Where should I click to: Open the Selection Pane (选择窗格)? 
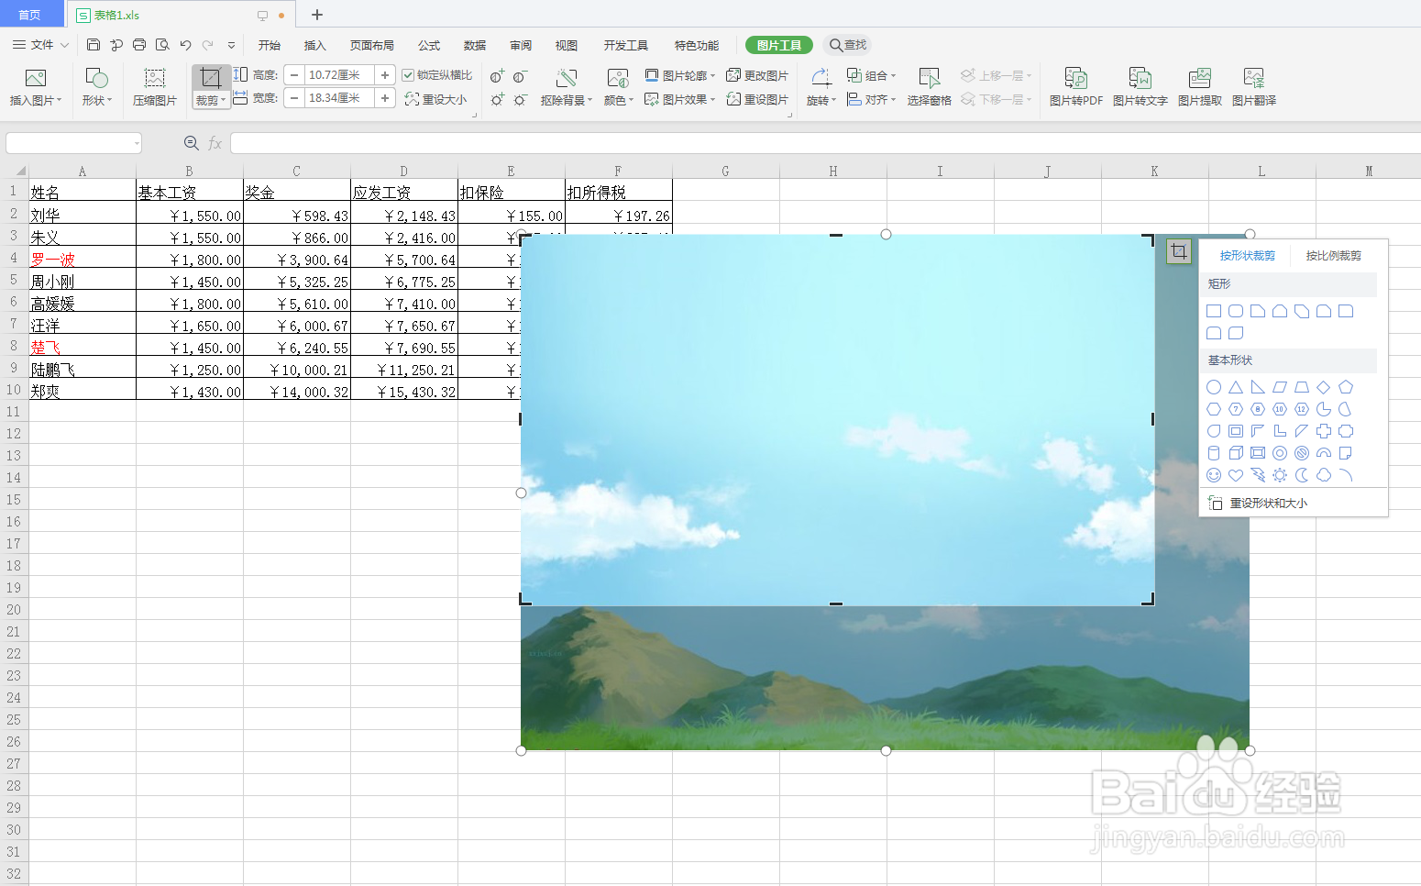(x=929, y=87)
